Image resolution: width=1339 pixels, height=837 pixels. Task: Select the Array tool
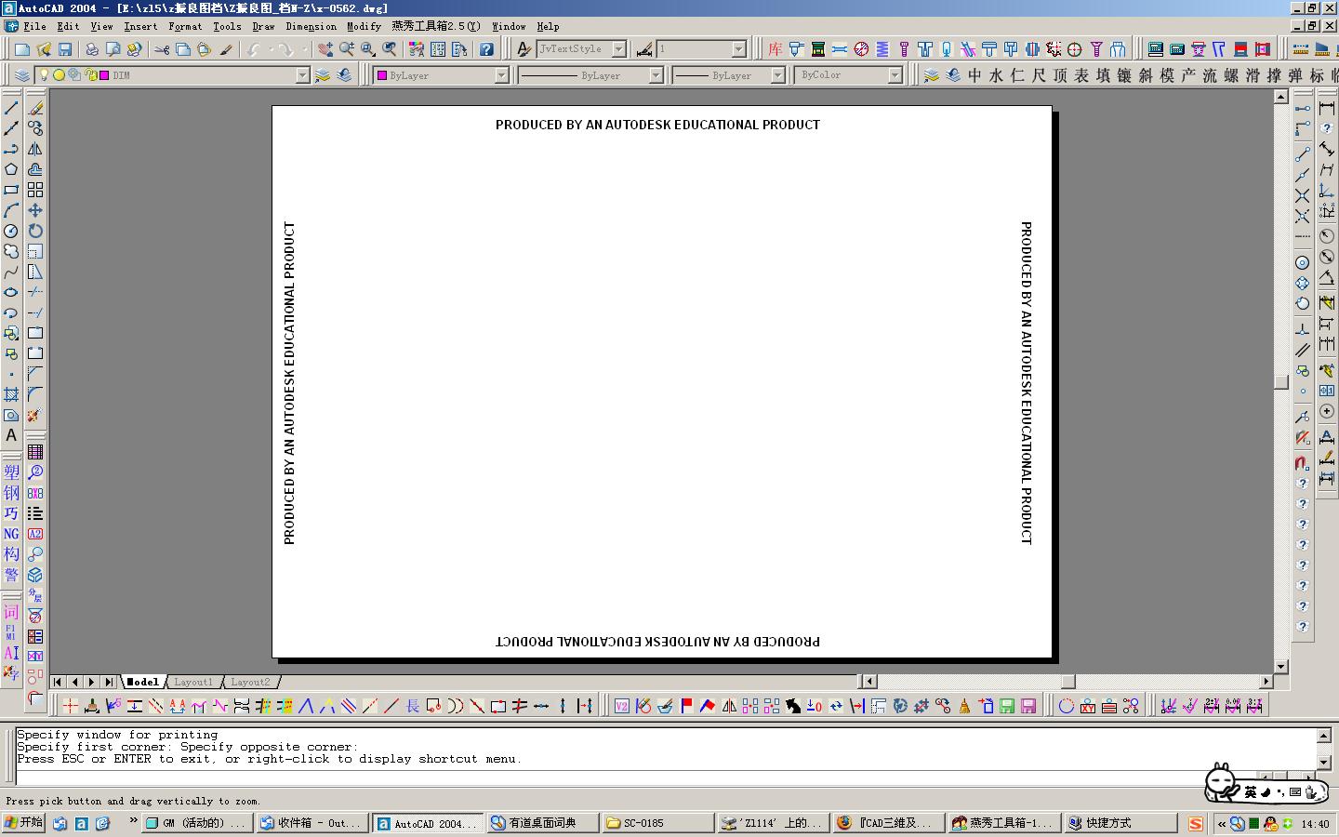point(35,190)
